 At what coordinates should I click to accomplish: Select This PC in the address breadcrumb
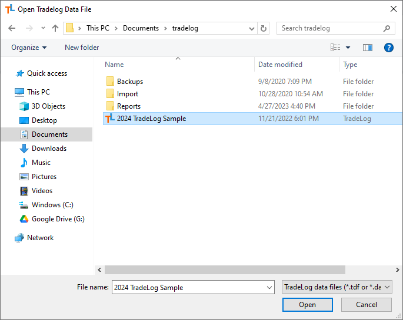point(98,28)
